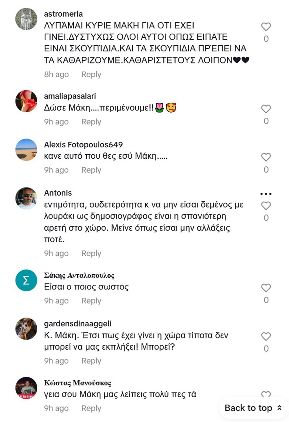Open Antonis's profile photo
This screenshot has width=289, height=422.
click(26, 198)
